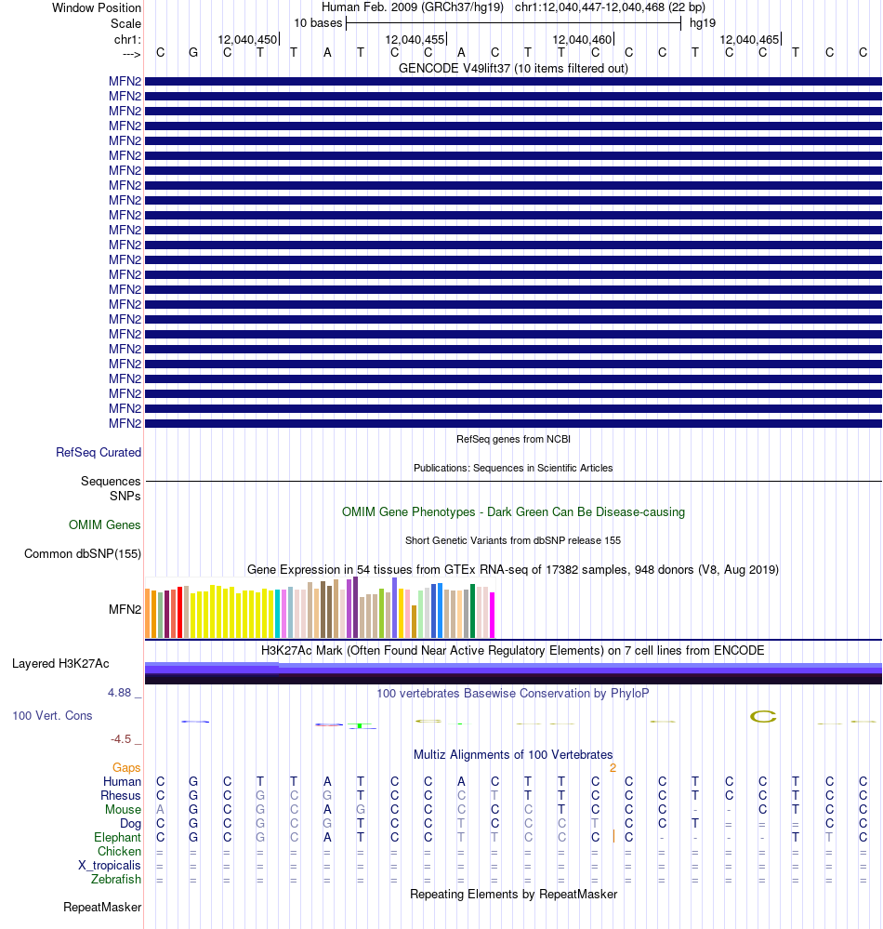Click the 100 Vert. Cons label

[52, 716]
